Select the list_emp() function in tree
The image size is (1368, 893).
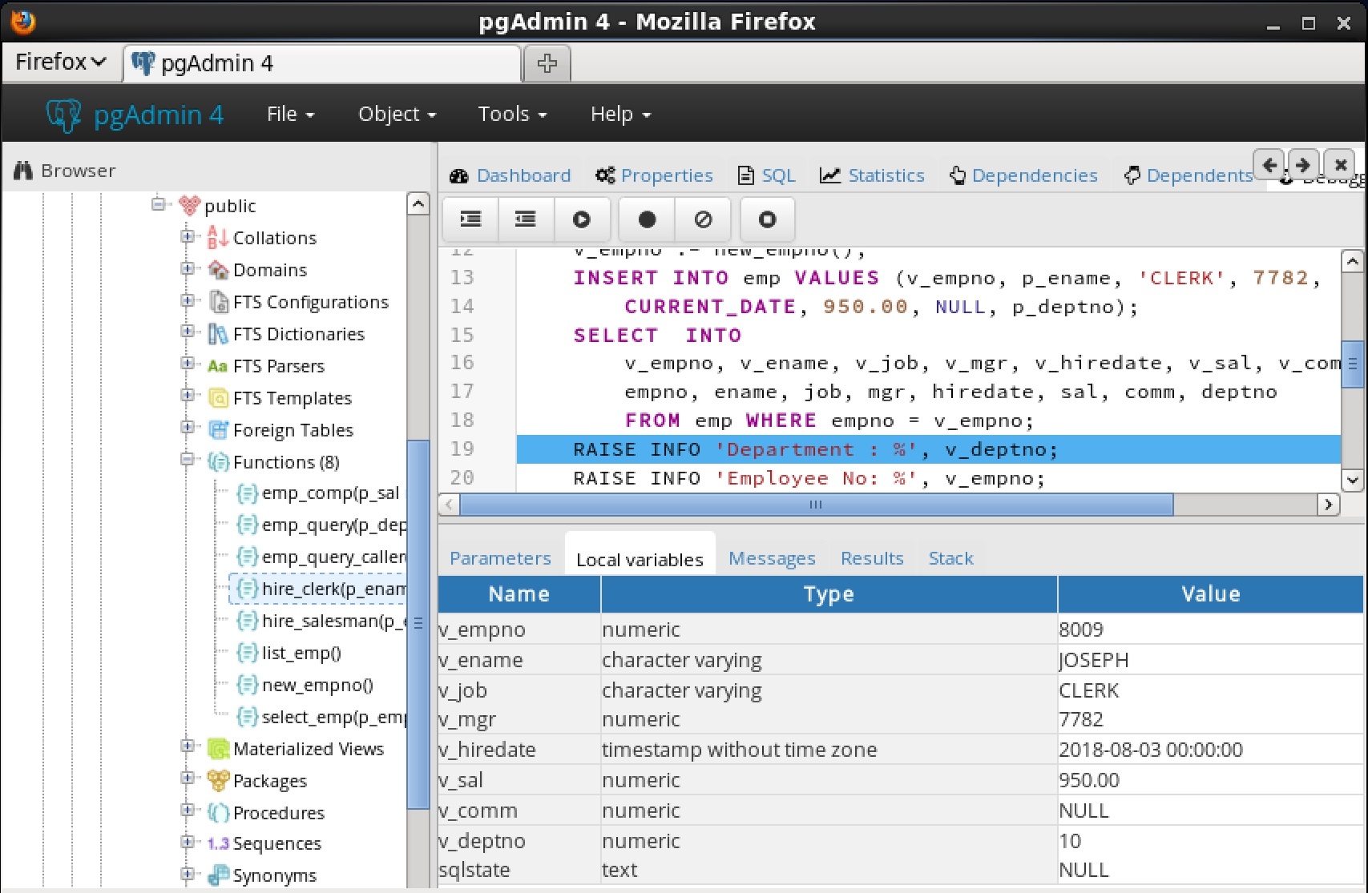[301, 654]
